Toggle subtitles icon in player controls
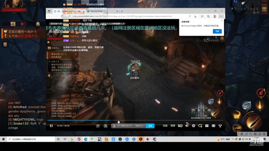The width and height of the screenshot is (269, 151). 180,126
